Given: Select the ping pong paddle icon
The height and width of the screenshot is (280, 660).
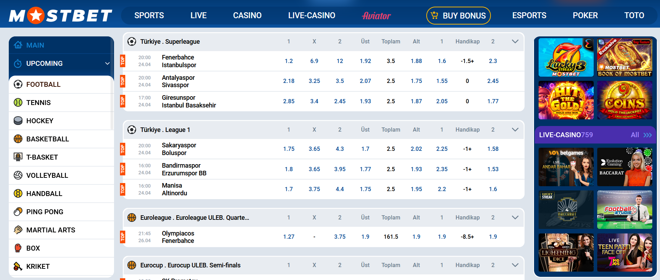Looking at the screenshot, I should [x=18, y=212].
